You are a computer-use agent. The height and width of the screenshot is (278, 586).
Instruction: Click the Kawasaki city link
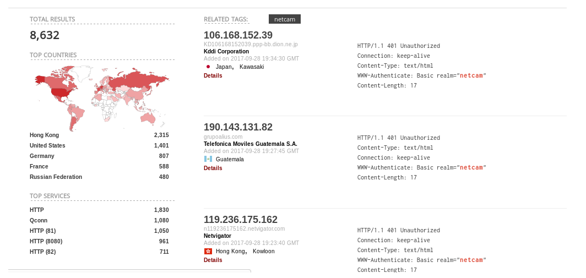252,67
